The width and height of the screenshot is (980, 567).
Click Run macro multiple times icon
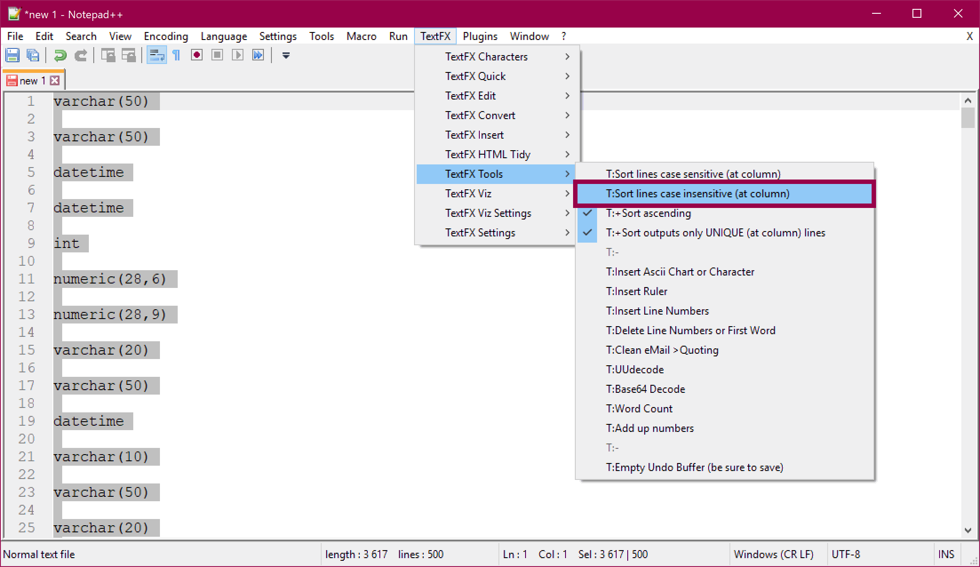pyautogui.click(x=258, y=55)
